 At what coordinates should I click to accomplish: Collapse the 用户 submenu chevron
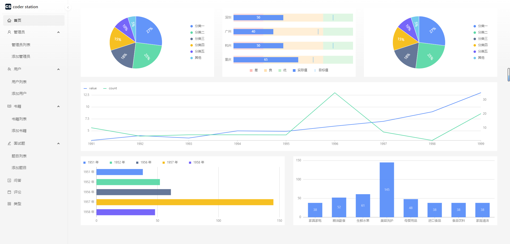[x=58, y=69]
